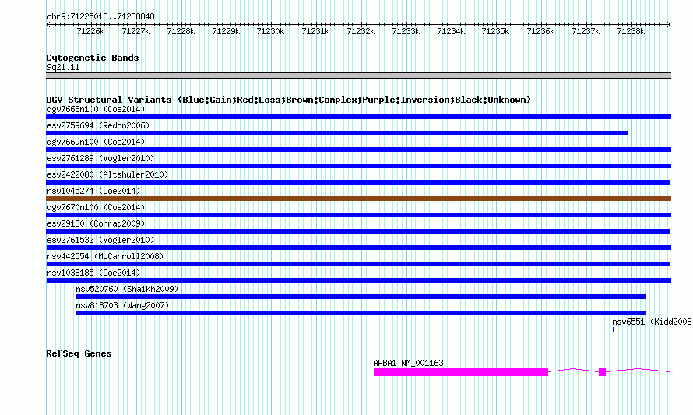Click the RefSeq Genes track title
The width and height of the screenshot is (693, 415).
pyautogui.click(x=79, y=353)
